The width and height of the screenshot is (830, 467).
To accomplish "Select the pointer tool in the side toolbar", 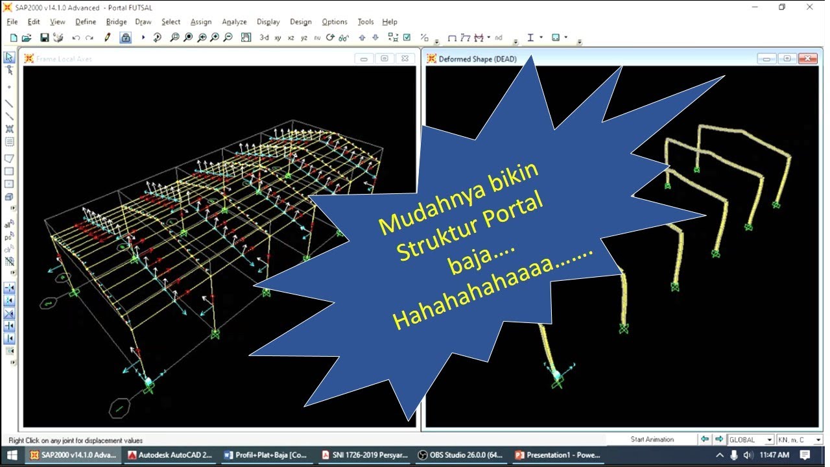I will [x=9, y=58].
